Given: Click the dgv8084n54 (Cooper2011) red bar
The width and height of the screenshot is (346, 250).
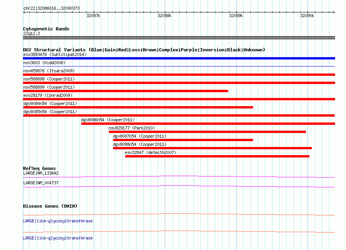Looking at the screenshot, I should pos(138,107).
